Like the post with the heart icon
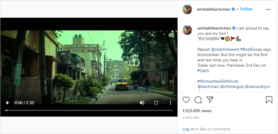Image resolution: width=278 pixels, height=134 pixels. point(186,100)
